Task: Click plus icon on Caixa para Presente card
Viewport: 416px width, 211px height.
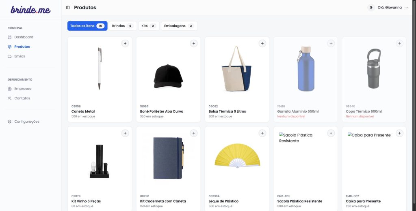Action: pyautogui.click(x=400, y=133)
